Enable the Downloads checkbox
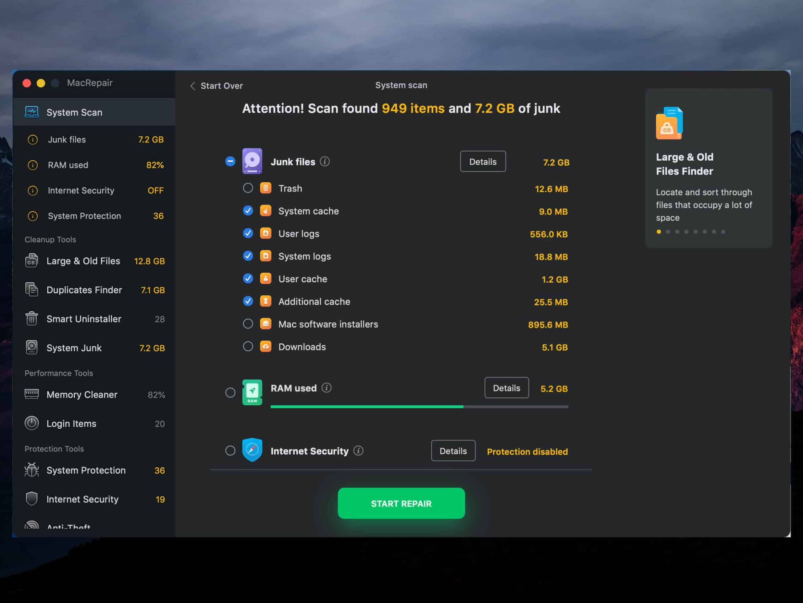 pos(248,346)
